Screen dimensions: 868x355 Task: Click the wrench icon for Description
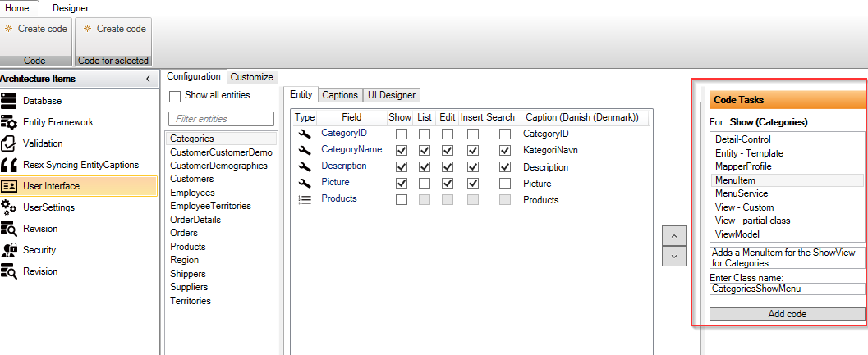pyautogui.click(x=305, y=166)
